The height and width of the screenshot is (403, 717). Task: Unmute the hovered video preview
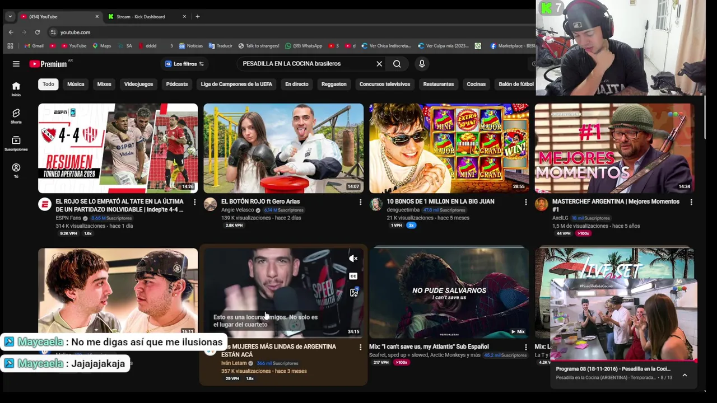point(353,259)
